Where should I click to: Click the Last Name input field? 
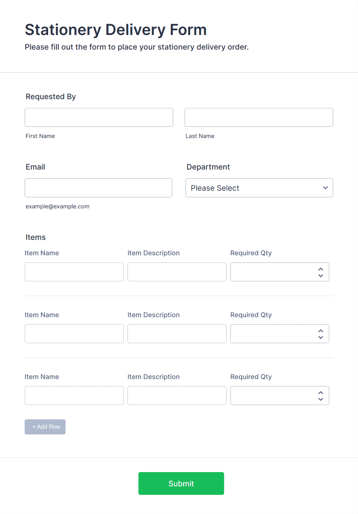point(258,117)
